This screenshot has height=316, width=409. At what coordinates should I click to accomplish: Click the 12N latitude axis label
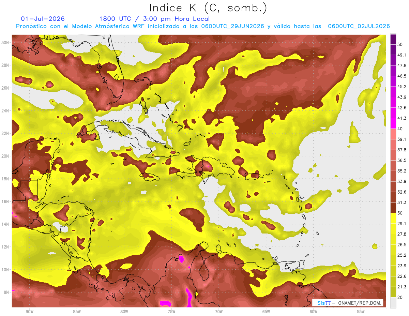click(5, 247)
